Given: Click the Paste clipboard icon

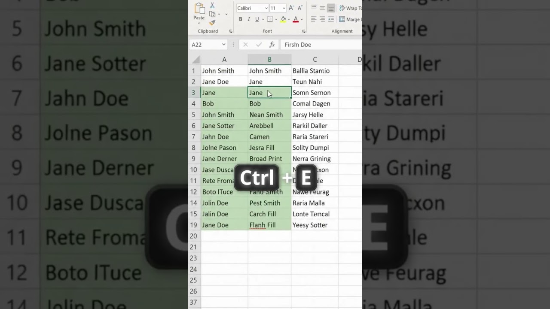Looking at the screenshot, I should [199, 9].
